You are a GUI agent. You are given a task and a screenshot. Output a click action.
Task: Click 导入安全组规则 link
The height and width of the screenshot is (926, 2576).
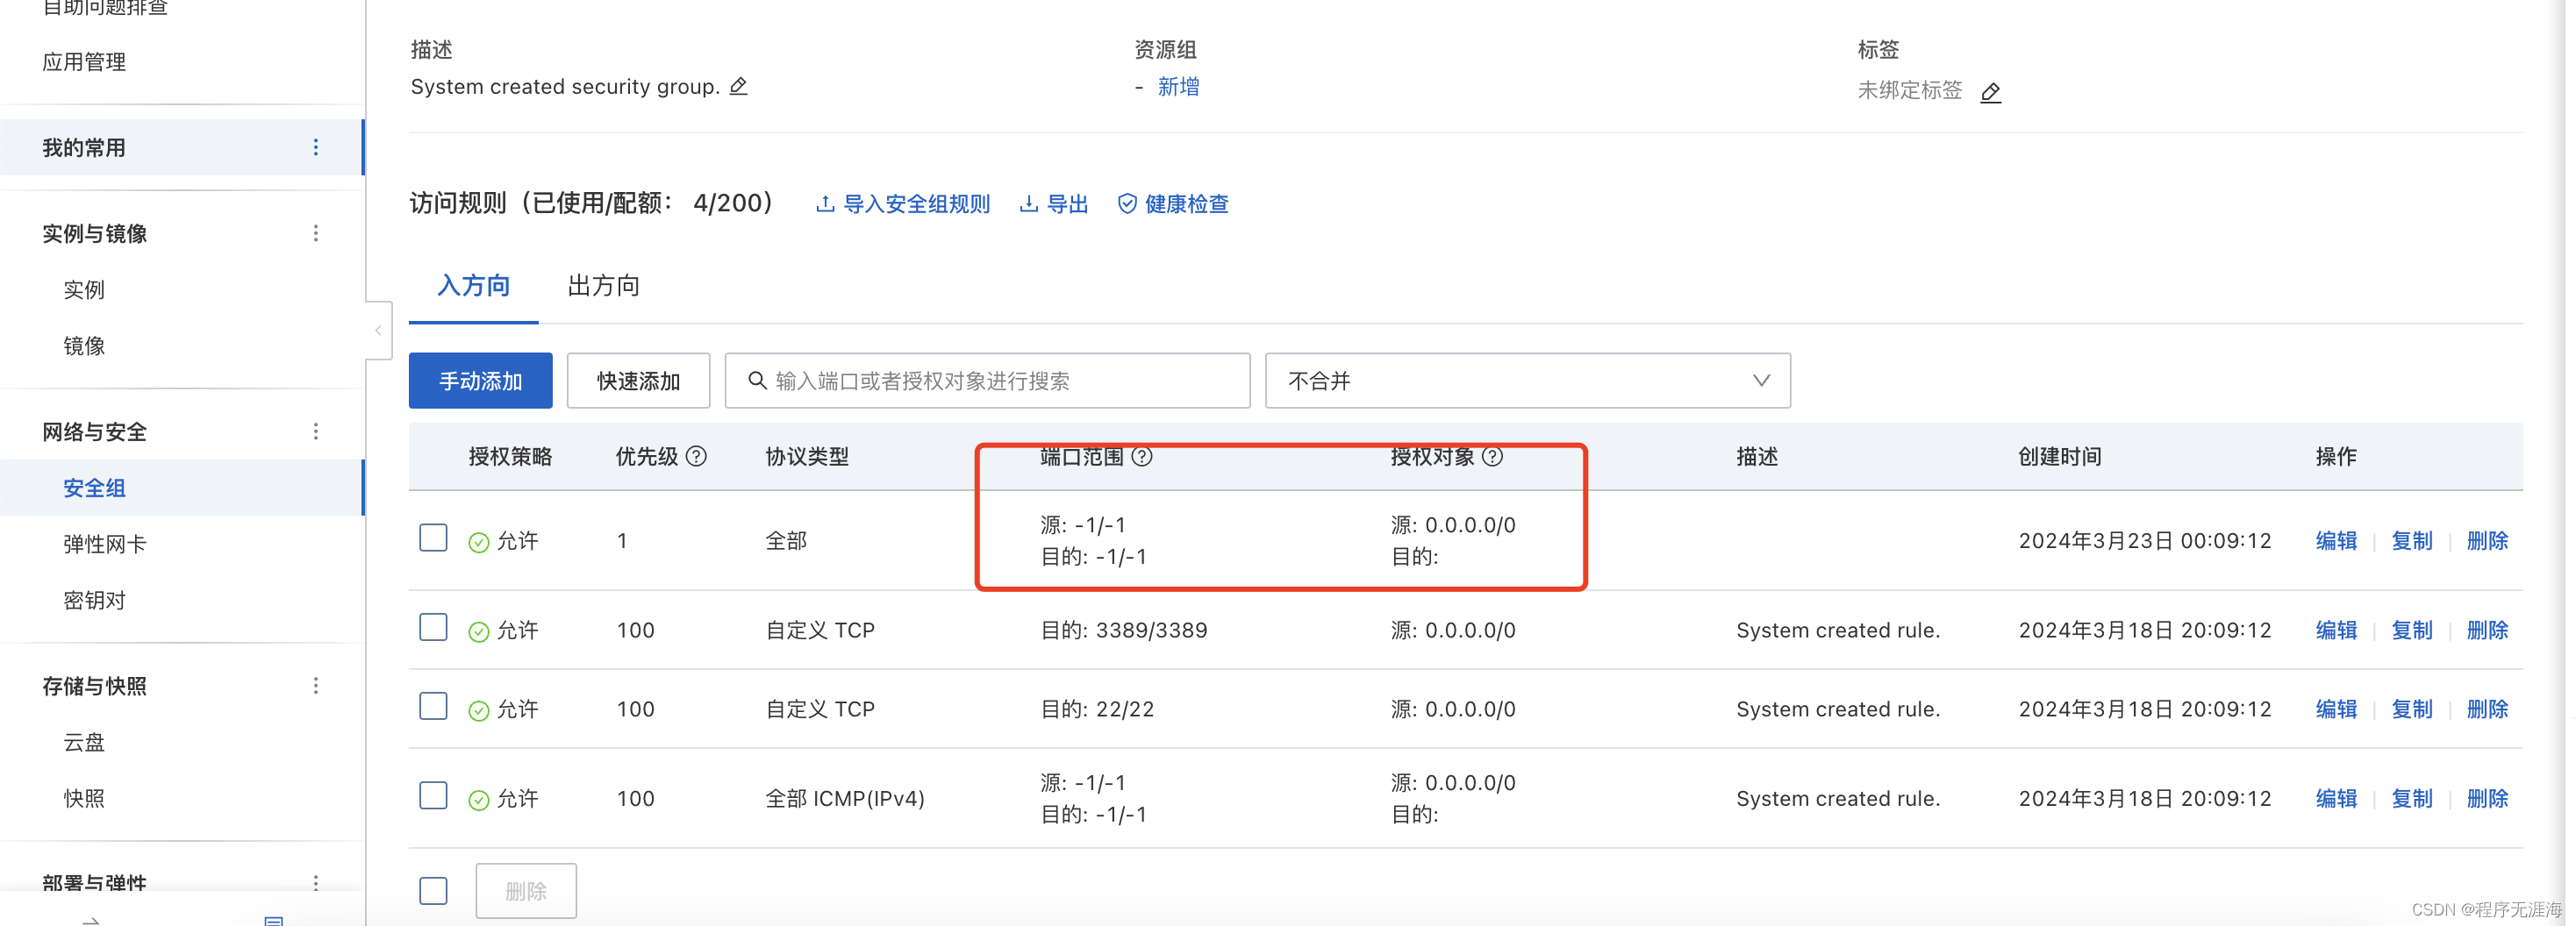point(903,203)
